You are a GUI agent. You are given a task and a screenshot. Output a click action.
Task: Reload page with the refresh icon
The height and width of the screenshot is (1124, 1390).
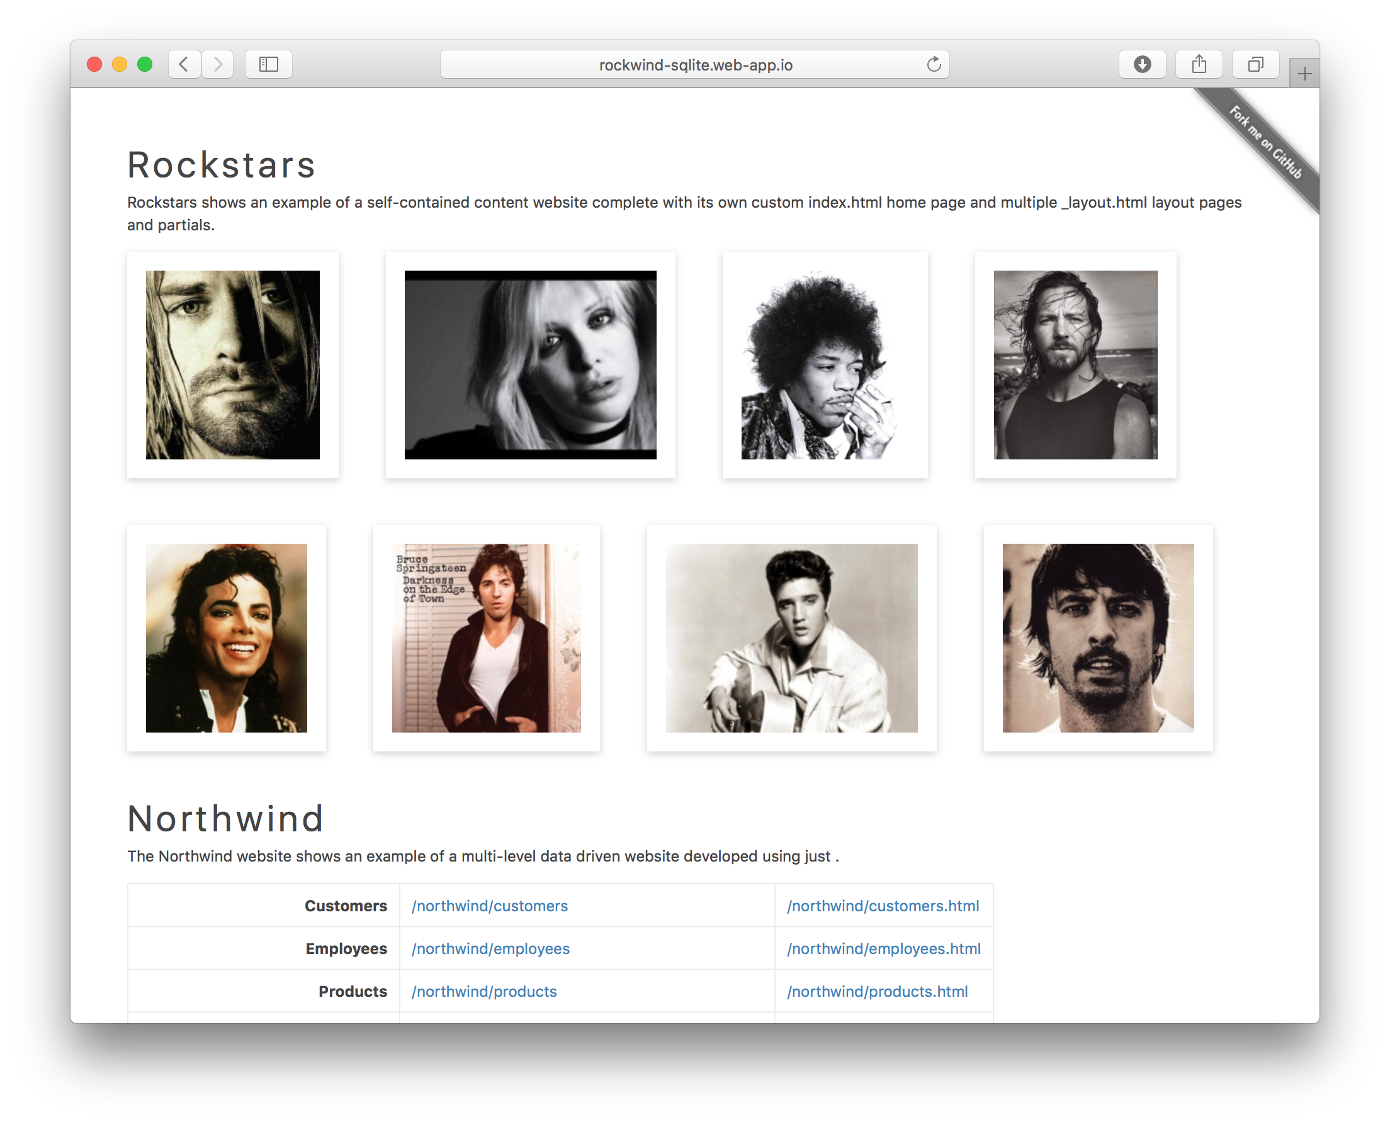click(x=934, y=64)
